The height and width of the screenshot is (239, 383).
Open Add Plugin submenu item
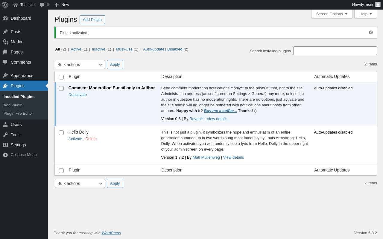(13, 105)
